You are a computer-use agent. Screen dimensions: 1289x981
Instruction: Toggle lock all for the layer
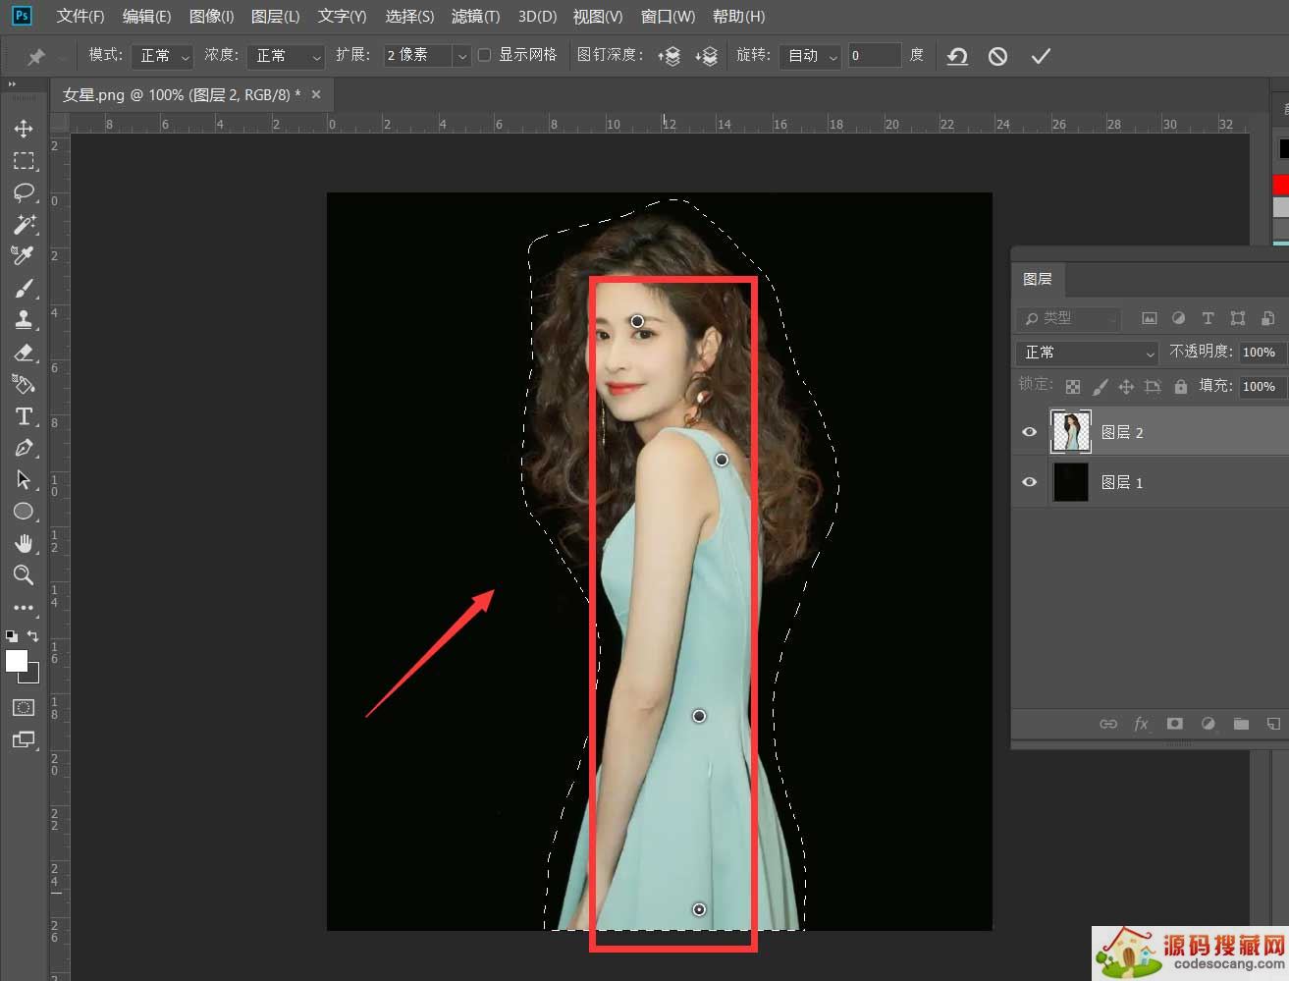[x=1181, y=387]
